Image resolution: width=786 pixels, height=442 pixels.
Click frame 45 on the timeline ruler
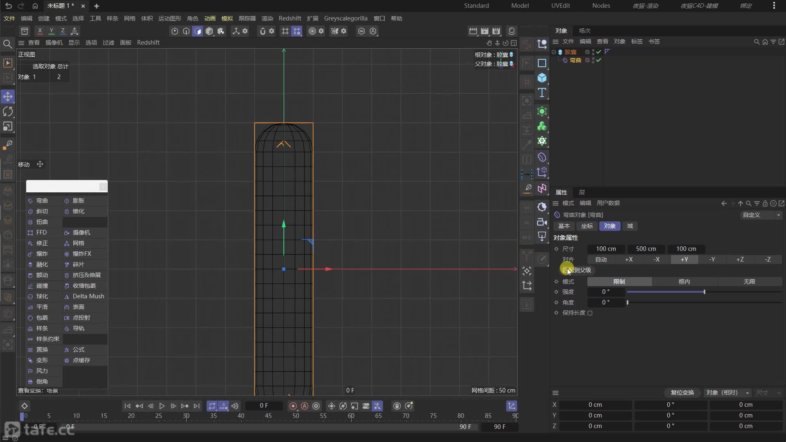268,416
